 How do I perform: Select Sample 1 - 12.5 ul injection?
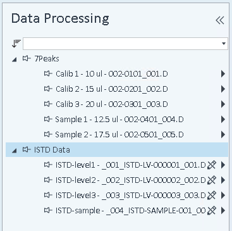tap(119, 120)
